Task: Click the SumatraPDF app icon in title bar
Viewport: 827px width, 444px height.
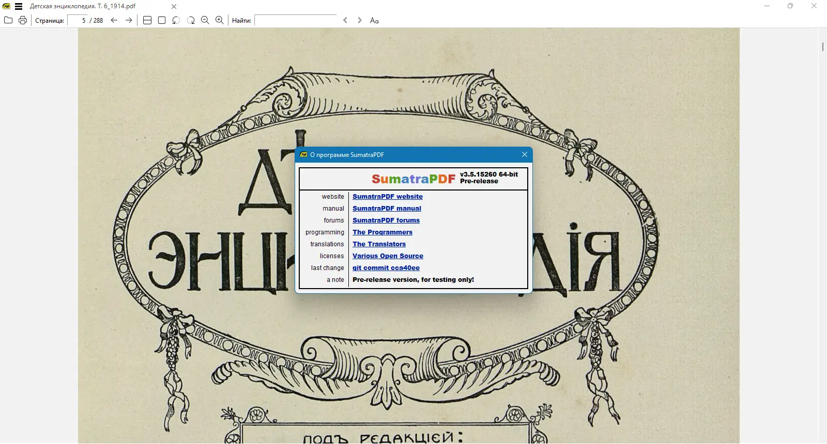Action: pyautogui.click(x=7, y=7)
